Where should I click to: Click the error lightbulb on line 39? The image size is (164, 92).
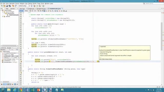[x=21, y=62]
